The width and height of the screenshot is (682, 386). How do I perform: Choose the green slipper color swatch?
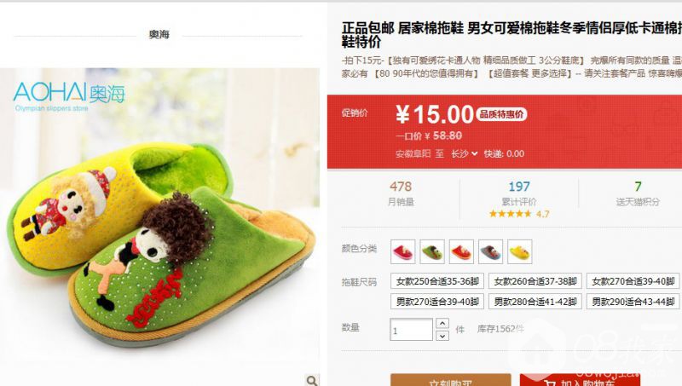pos(432,251)
